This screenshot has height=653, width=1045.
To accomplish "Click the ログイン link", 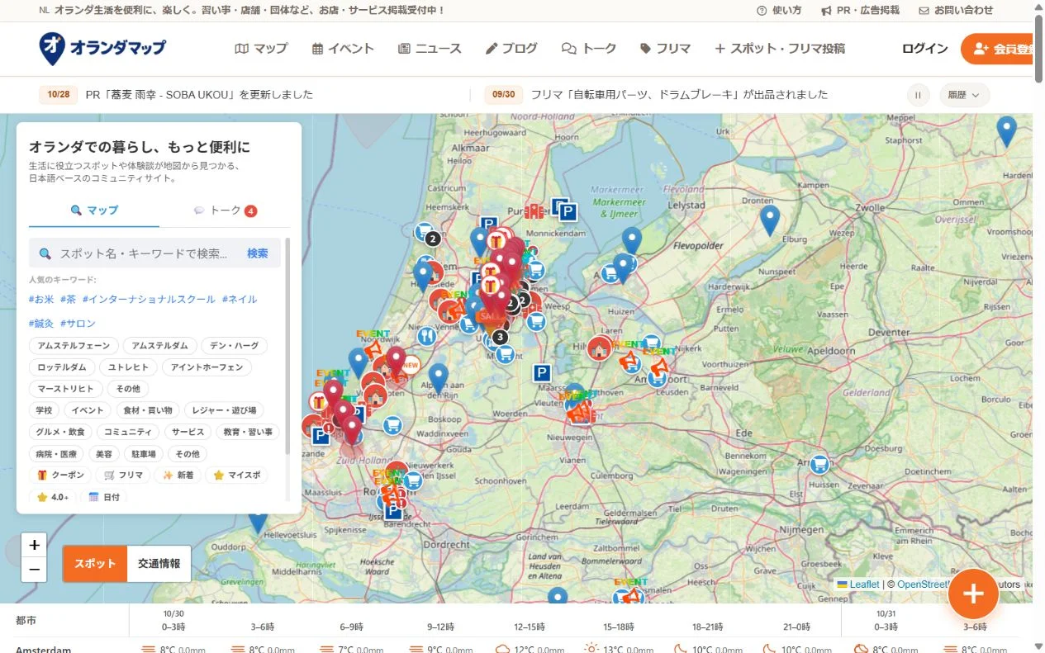I will tap(924, 49).
